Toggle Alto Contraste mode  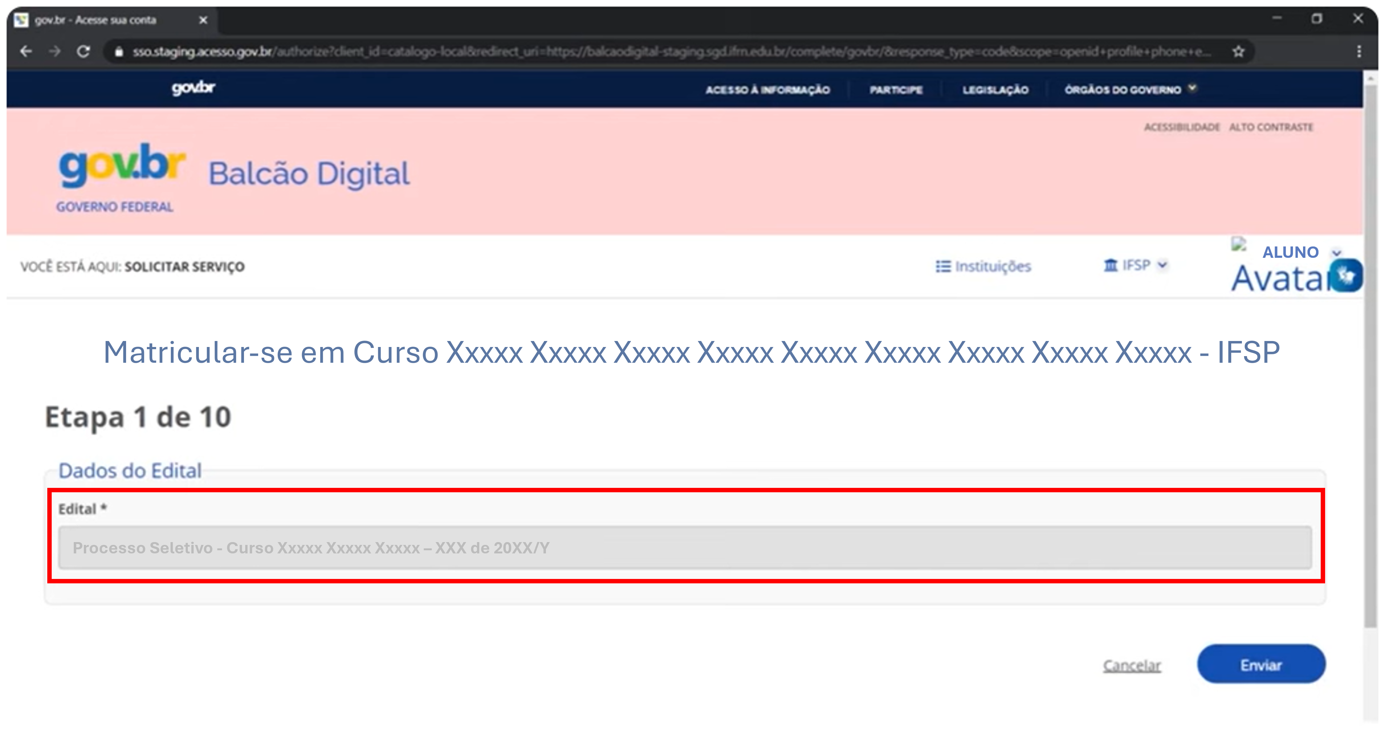(x=1271, y=127)
